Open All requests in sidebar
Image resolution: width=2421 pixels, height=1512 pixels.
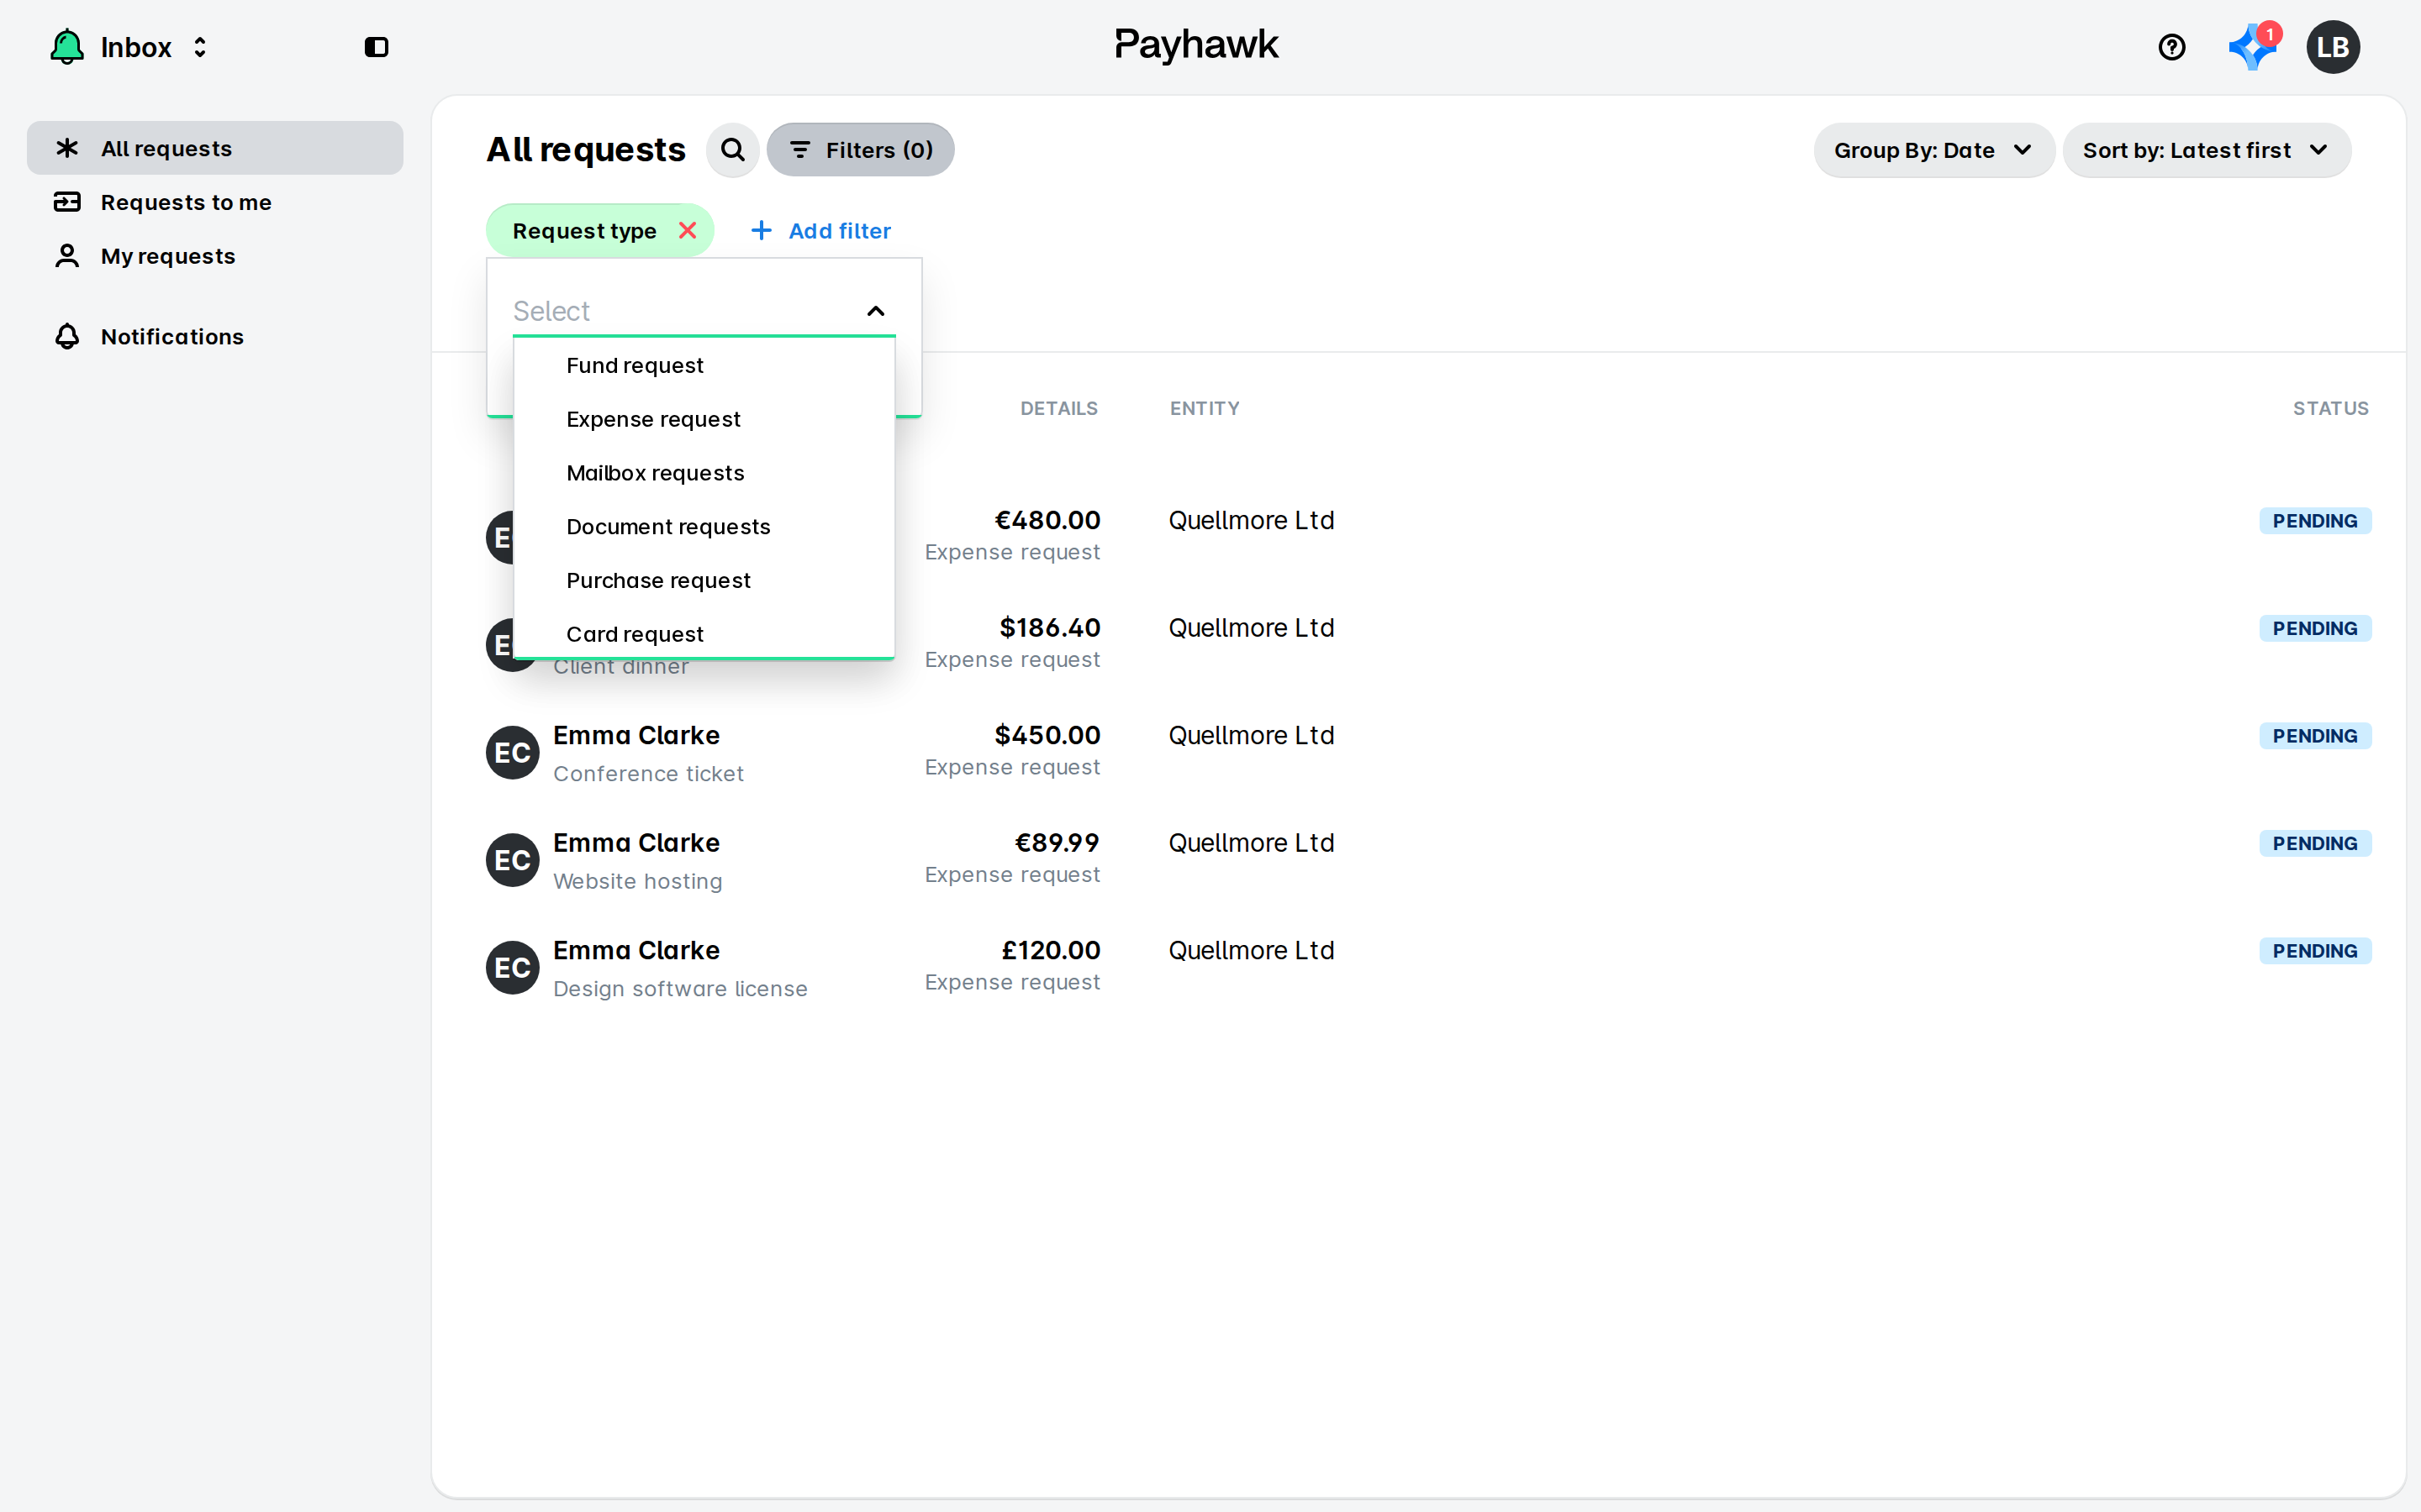pyautogui.click(x=215, y=148)
